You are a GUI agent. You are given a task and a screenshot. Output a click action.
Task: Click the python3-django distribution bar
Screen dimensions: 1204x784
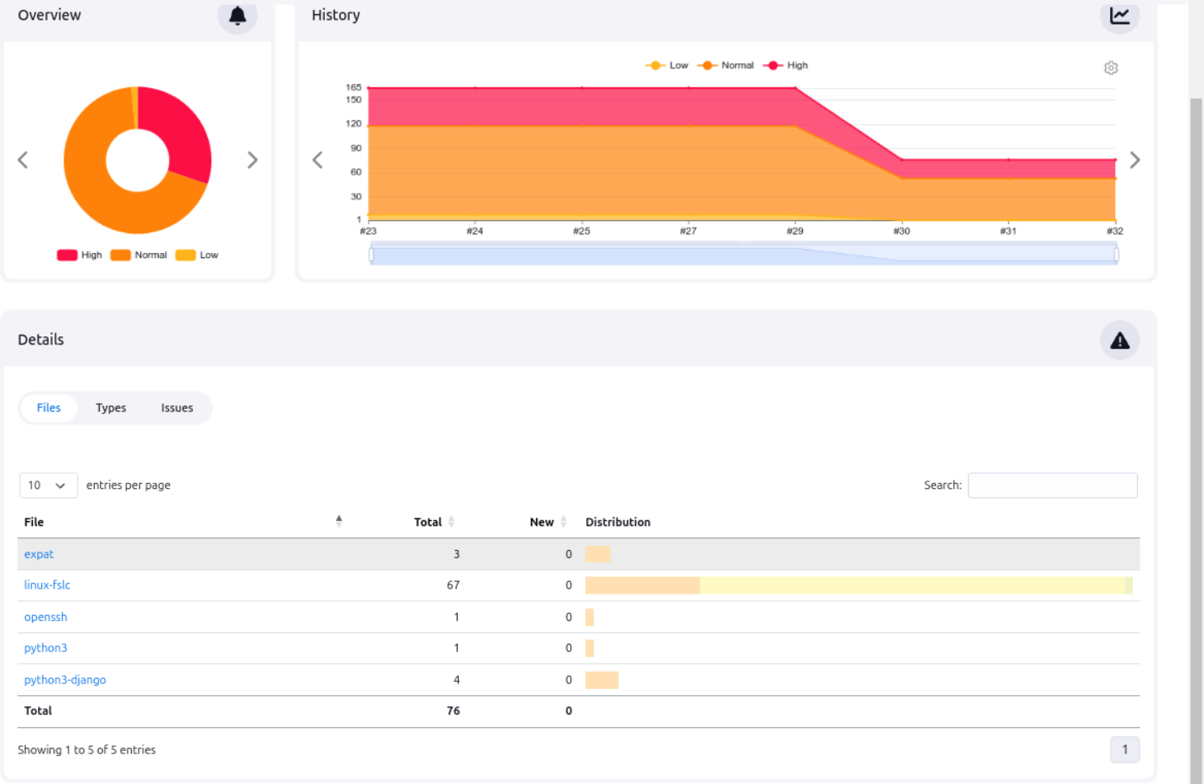coord(602,680)
